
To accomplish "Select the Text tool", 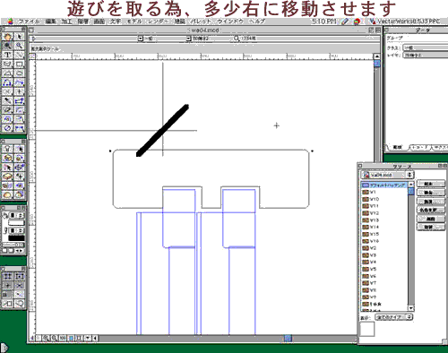I will pyautogui.click(x=8, y=55).
